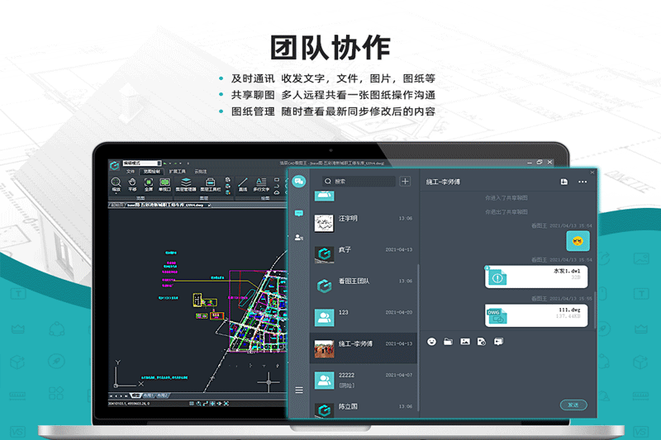The height and width of the screenshot is (440, 661).
Task: Click the hamburger menu icon in chat sidebar
Action: pyautogui.click(x=298, y=390)
